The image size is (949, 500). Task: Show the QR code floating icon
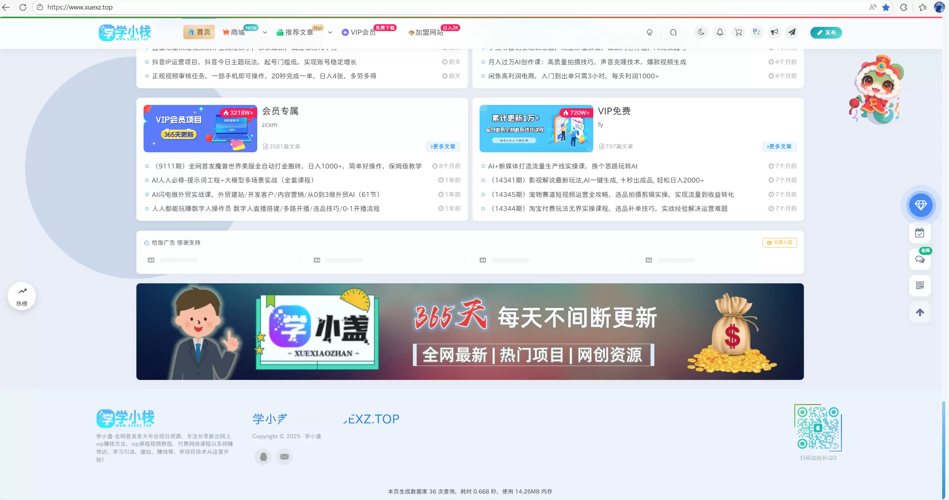920,285
